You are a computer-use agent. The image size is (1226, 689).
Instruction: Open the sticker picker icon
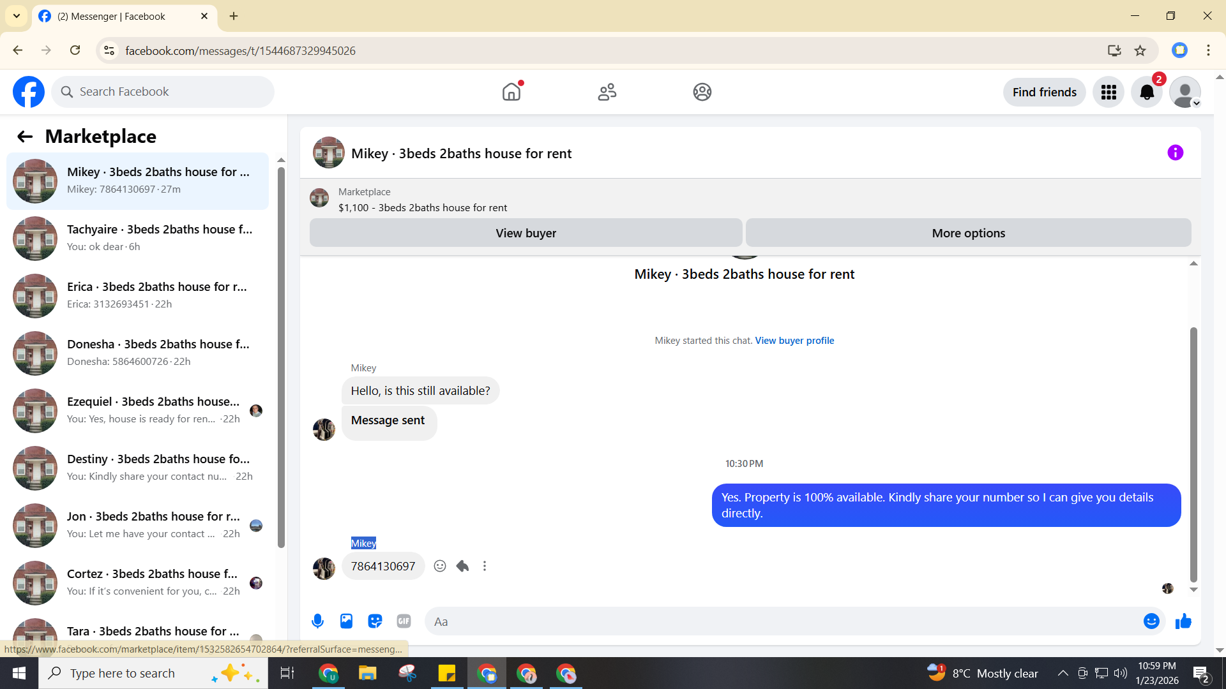[375, 621]
